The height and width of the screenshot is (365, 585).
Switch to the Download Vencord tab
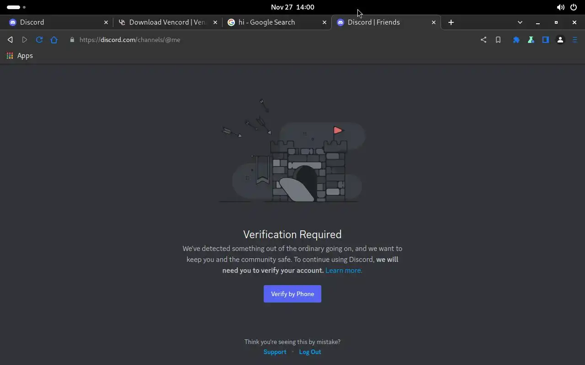(167, 22)
